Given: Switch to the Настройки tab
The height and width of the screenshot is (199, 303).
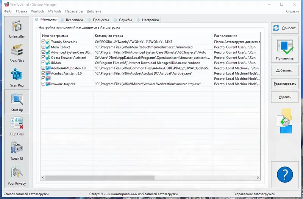Looking at the screenshot, I should [x=148, y=20].
